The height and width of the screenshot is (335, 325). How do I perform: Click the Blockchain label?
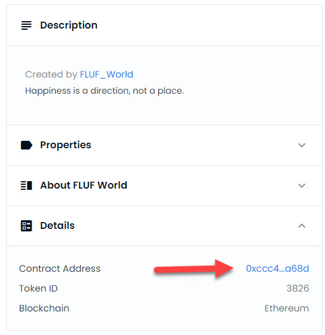(x=44, y=308)
